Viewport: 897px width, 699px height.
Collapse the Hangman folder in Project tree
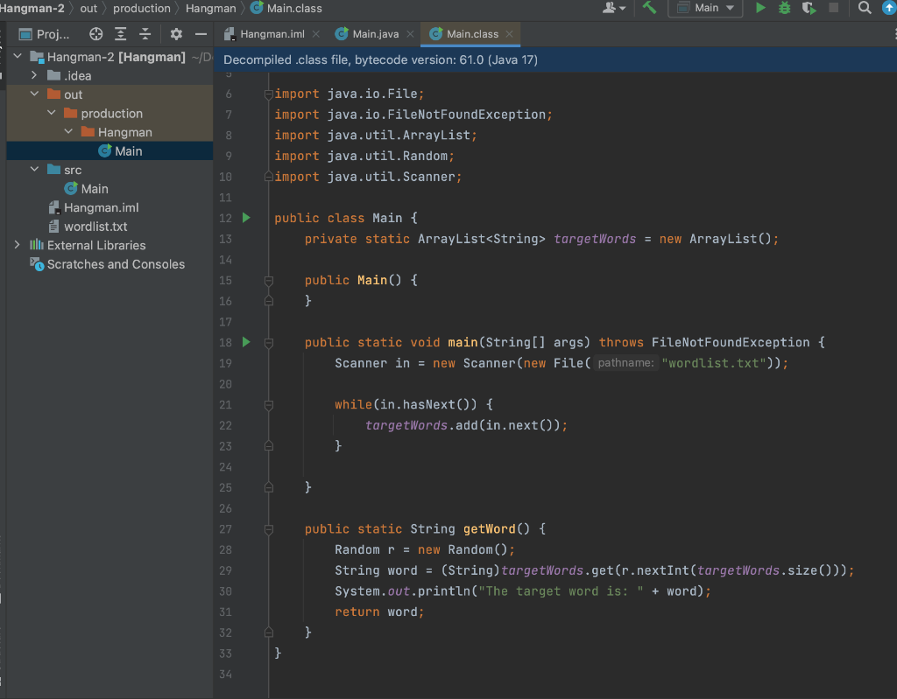coord(67,131)
